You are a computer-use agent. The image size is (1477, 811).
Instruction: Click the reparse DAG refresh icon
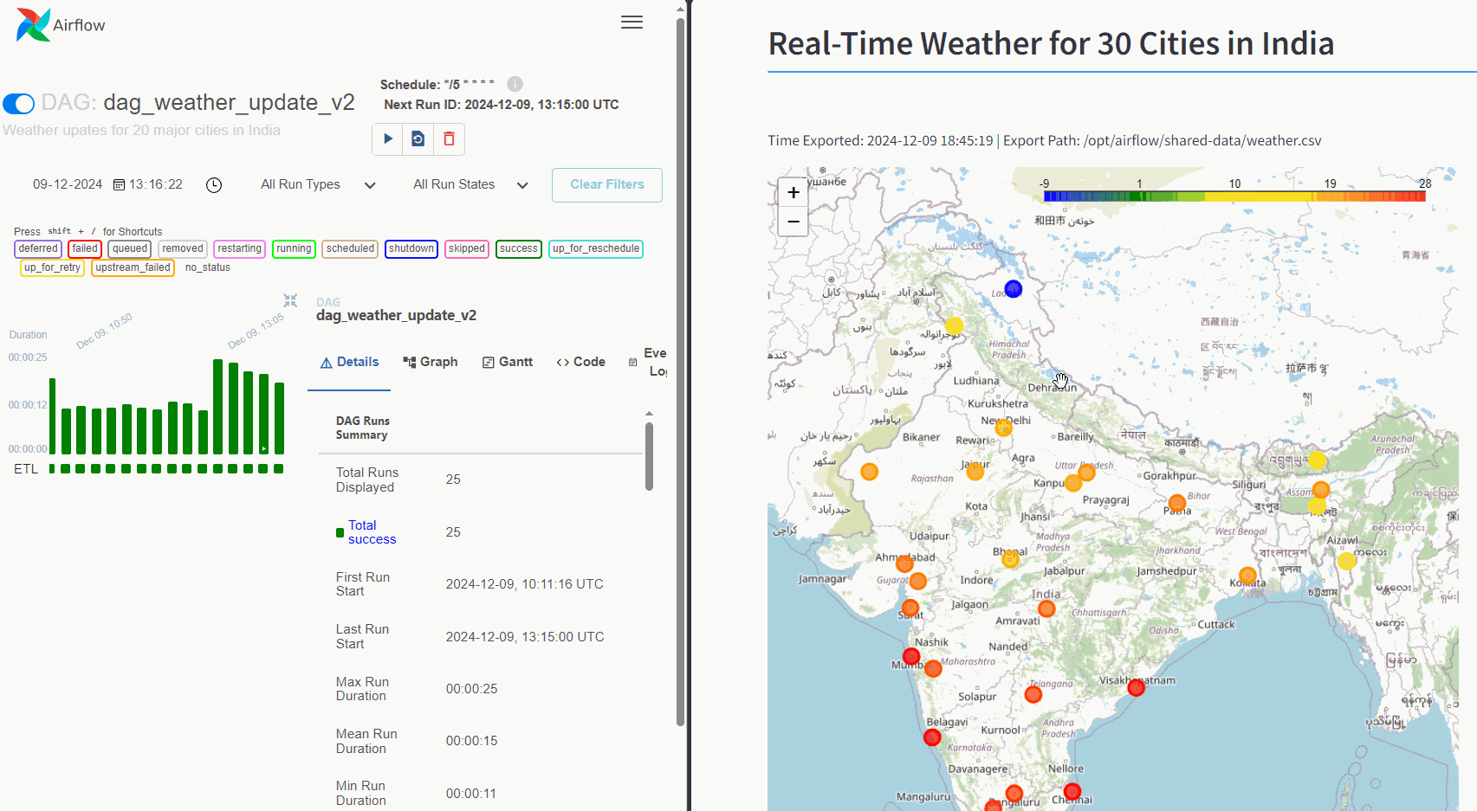(x=418, y=138)
